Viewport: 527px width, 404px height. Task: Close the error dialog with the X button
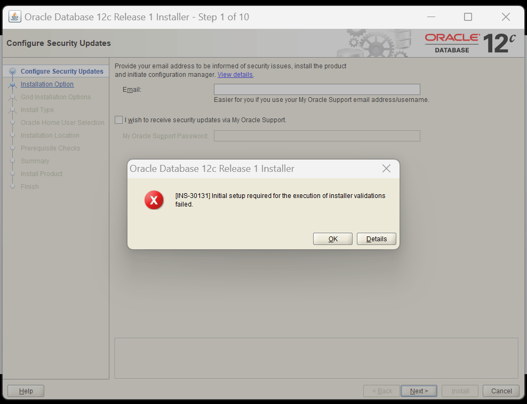[x=386, y=169]
